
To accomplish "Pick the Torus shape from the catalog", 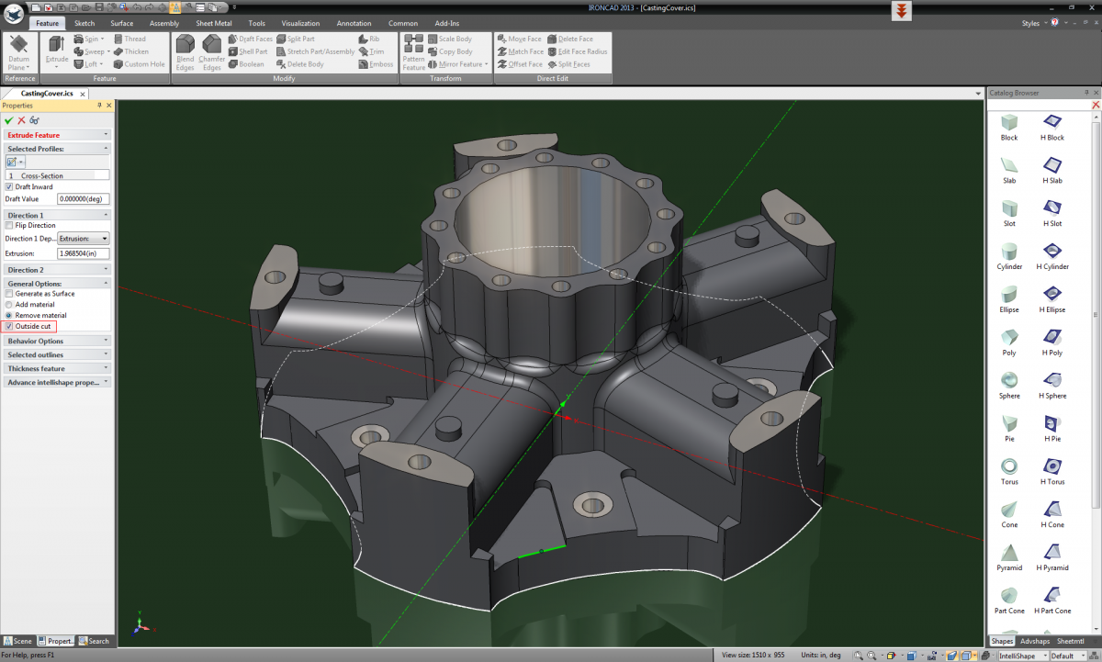I will point(1009,466).
